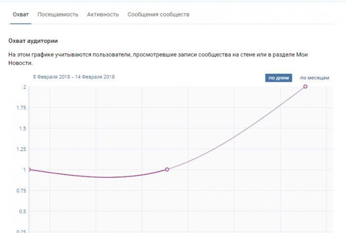Screen dimensions: 346x233
Task: Open the Охват tab
Action: coord(21,14)
